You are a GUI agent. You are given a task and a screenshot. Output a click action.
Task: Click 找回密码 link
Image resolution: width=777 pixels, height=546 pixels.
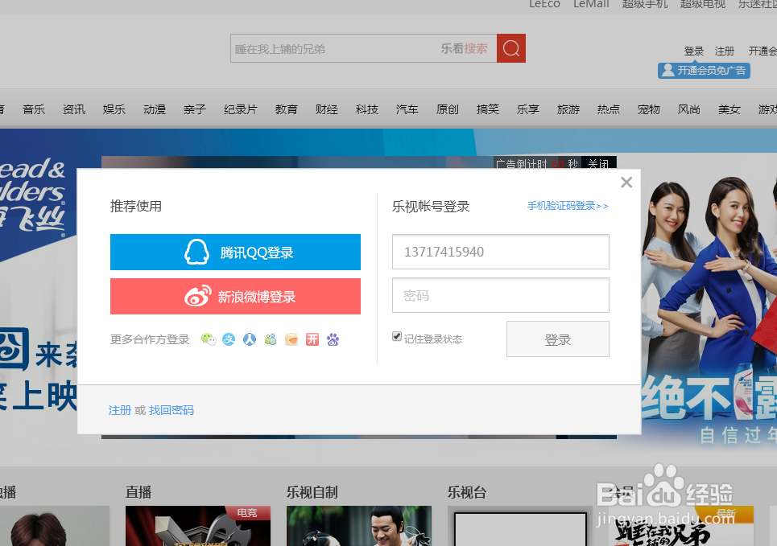(x=172, y=410)
